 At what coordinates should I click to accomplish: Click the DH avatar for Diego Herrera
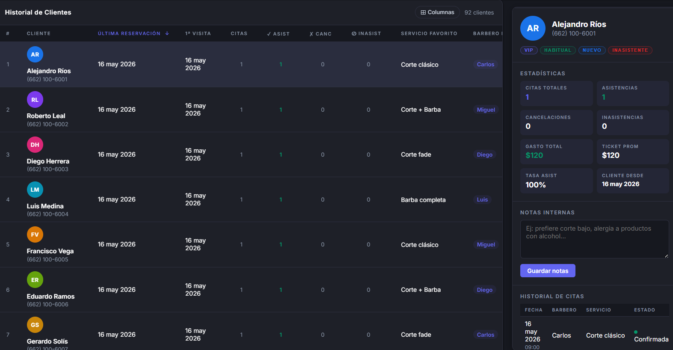pyautogui.click(x=35, y=145)
